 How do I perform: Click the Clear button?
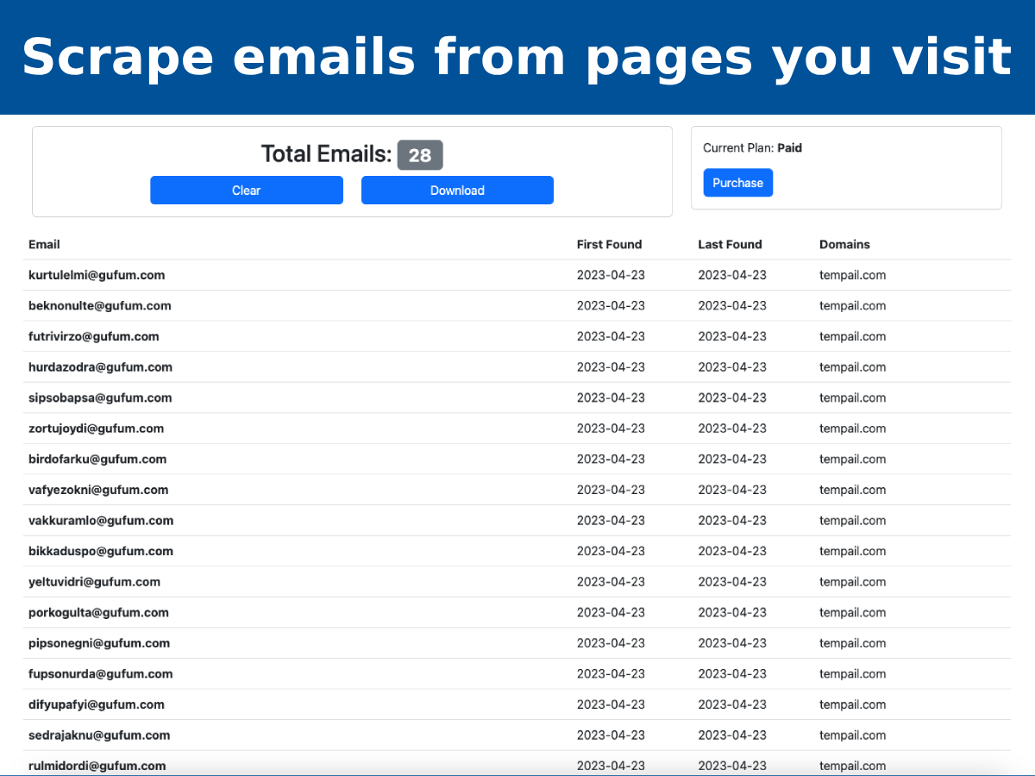247,191
